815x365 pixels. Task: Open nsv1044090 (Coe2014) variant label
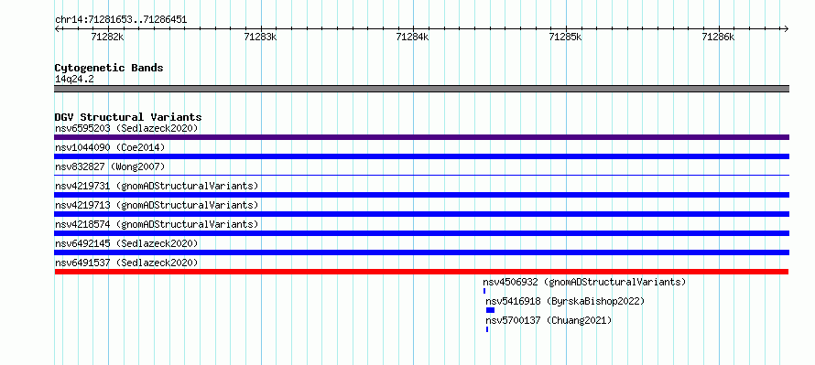click(110, 147)
